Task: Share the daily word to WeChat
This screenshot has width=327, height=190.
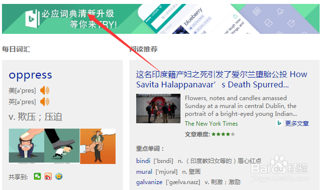Action: click(x=37, y=176)
